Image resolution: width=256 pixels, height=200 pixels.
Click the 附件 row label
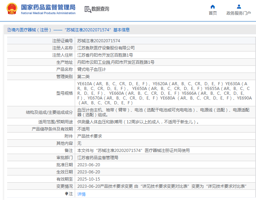69,136
